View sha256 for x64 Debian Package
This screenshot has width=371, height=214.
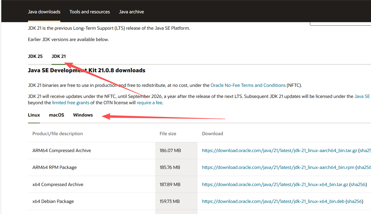[x=354, y=201]
